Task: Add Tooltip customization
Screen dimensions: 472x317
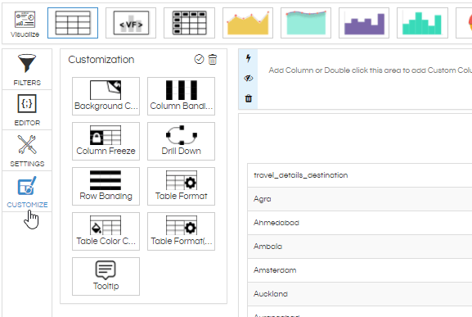Action: pos(106,276)
